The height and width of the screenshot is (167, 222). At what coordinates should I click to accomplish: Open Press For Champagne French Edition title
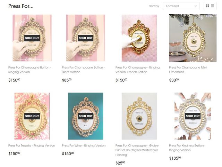click(x=137, y=70)
